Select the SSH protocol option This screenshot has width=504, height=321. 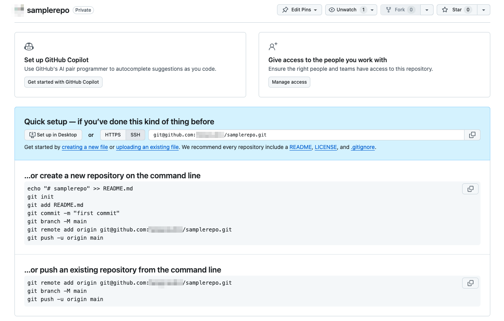pyautogui.click(x=135, y=135)
